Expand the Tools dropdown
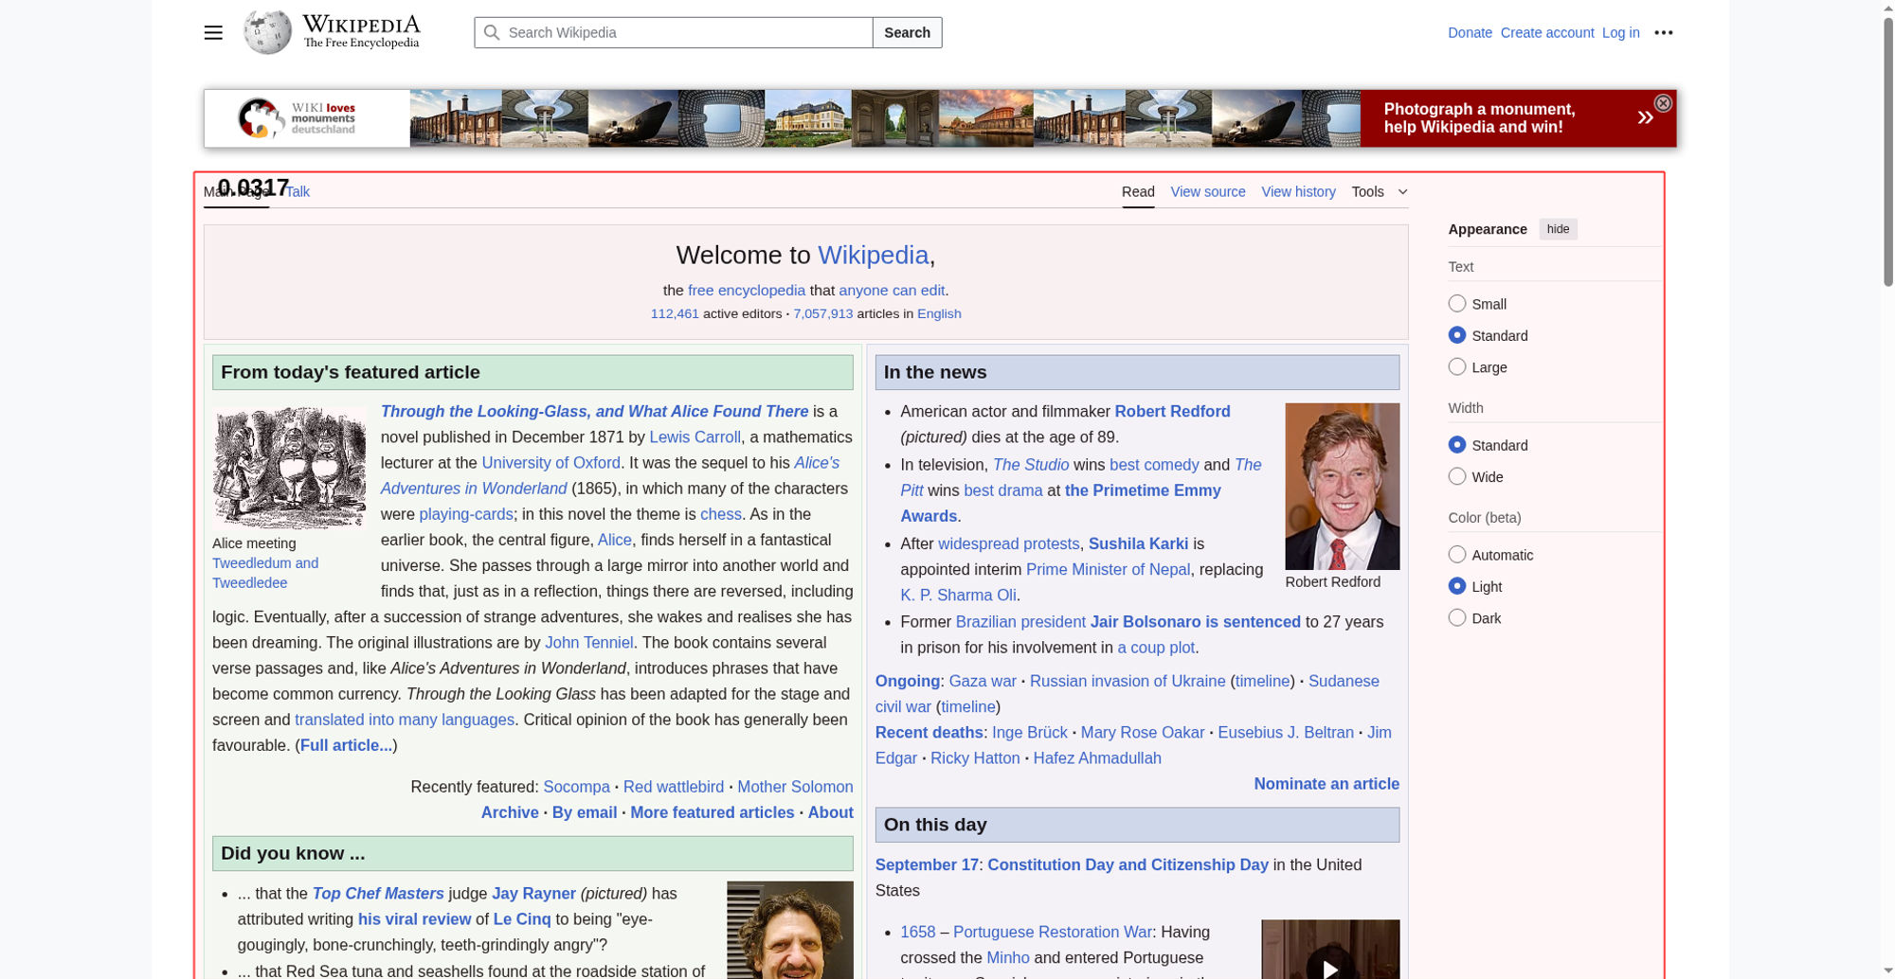 click(1380, 191)
